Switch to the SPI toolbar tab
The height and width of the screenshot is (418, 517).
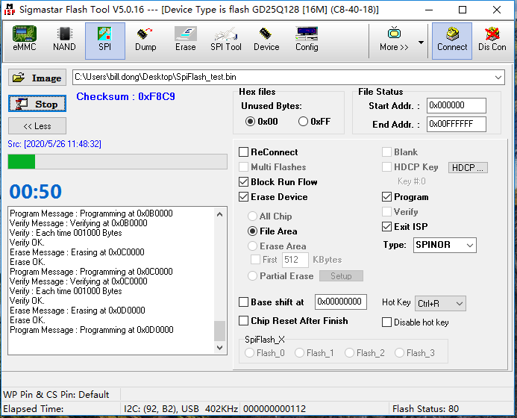point(104,39)
